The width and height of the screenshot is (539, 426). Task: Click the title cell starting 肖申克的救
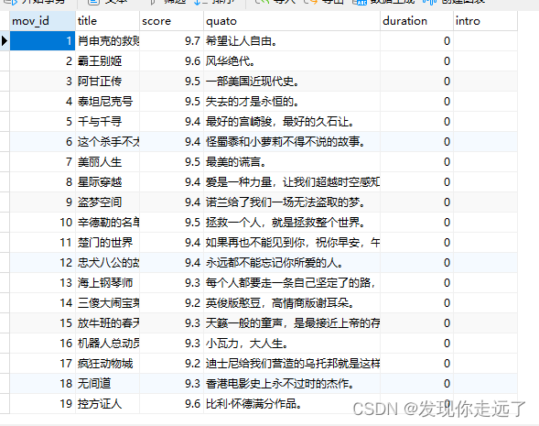coord(108,41)
